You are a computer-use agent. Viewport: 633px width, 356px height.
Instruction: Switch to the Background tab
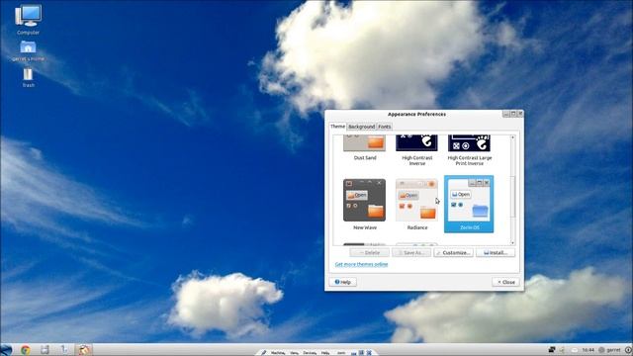point(361,127)
